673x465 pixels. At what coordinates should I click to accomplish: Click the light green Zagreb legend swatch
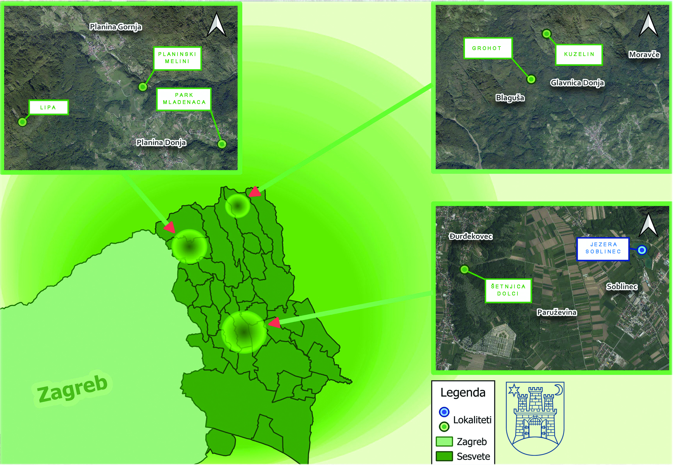(444, 442)
